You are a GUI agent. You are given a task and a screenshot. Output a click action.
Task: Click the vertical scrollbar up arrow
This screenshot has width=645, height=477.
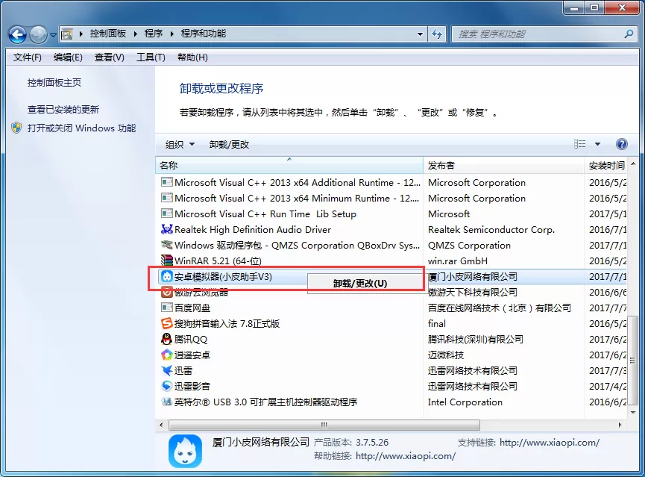(x=632, y=163)
